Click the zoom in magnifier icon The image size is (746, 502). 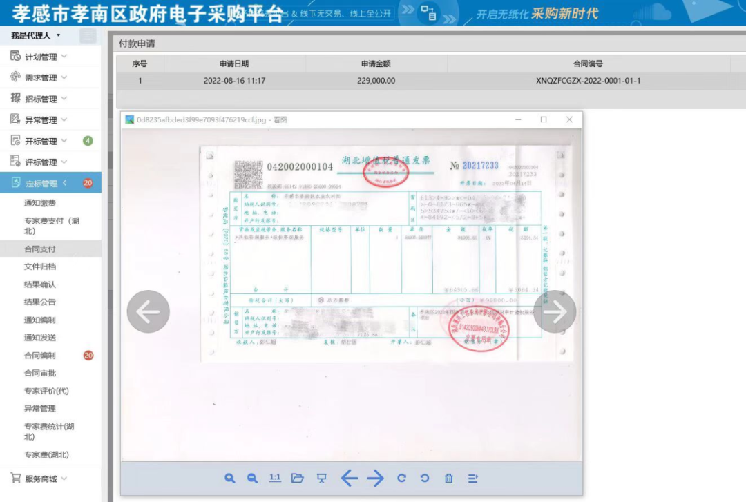(230, 478)
